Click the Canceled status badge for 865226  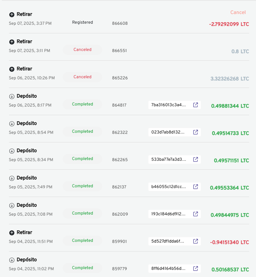[x=82, y=77]
